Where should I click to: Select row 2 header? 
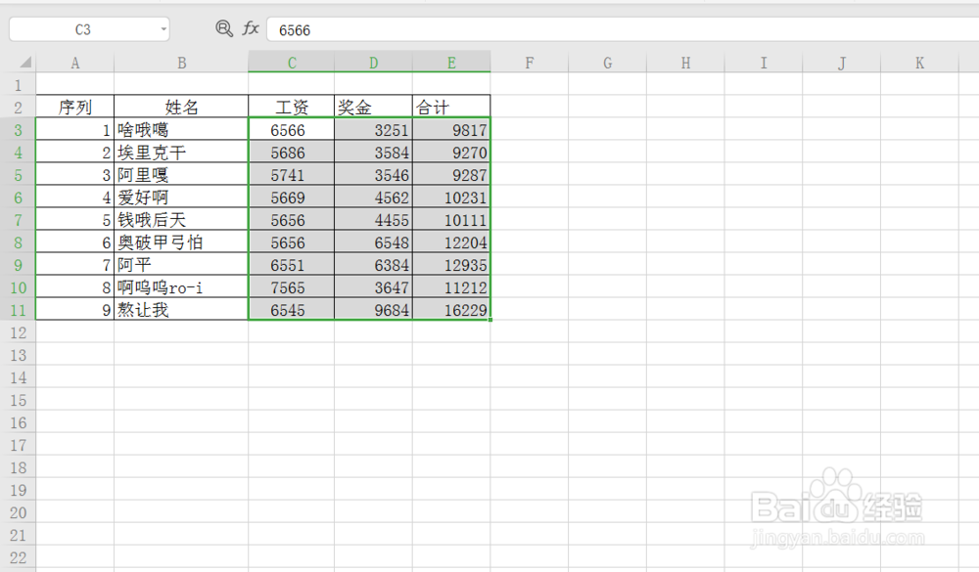click(x=18, y=108)
